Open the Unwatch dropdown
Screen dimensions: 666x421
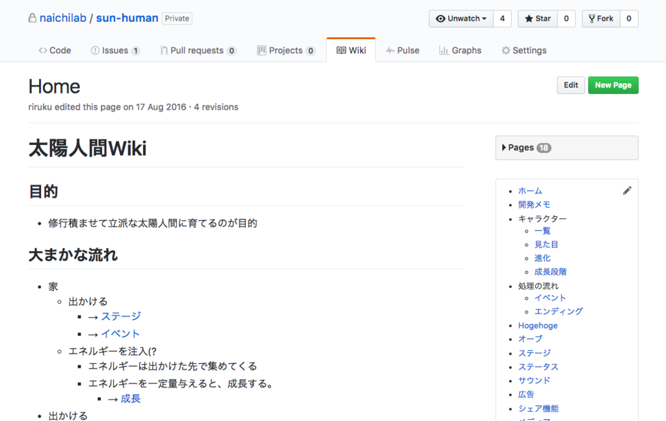click(x=461, y=19)
